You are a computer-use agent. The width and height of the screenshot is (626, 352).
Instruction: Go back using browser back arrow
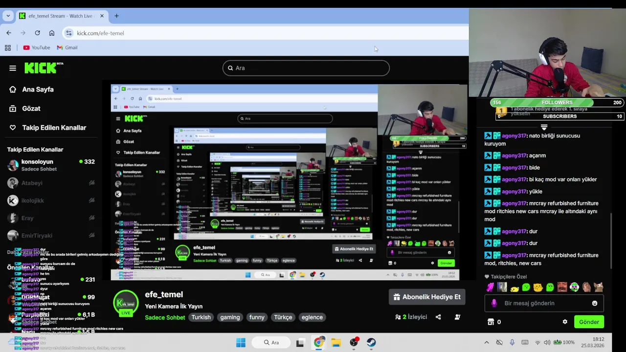[9, 33]
